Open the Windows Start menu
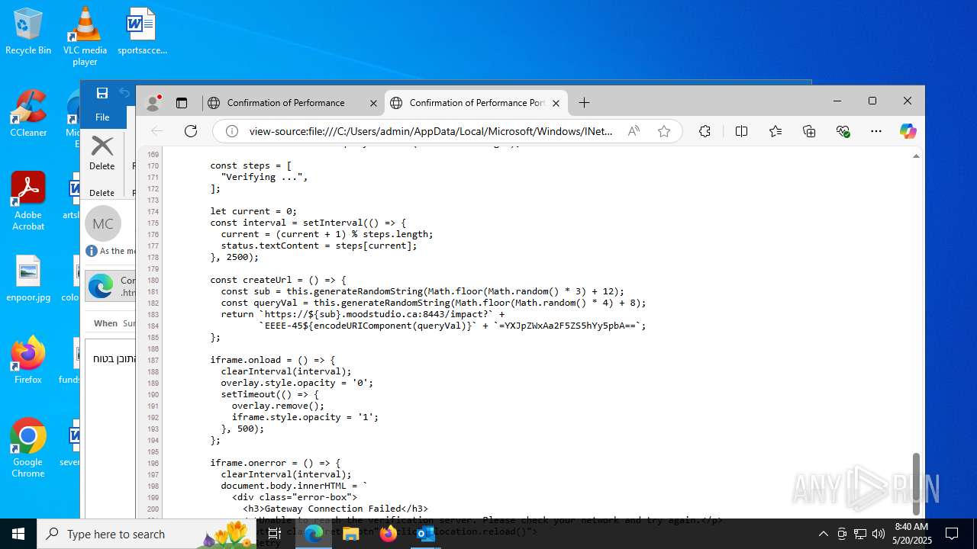The width and height of the screenshot is (977, 549). tap(18, 534)
